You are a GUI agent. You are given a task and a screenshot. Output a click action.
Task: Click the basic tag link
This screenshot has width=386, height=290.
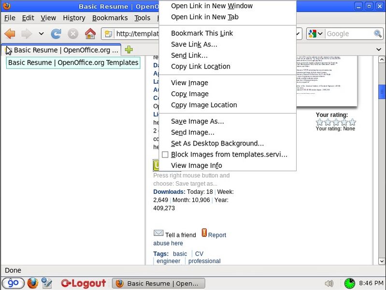180,254
